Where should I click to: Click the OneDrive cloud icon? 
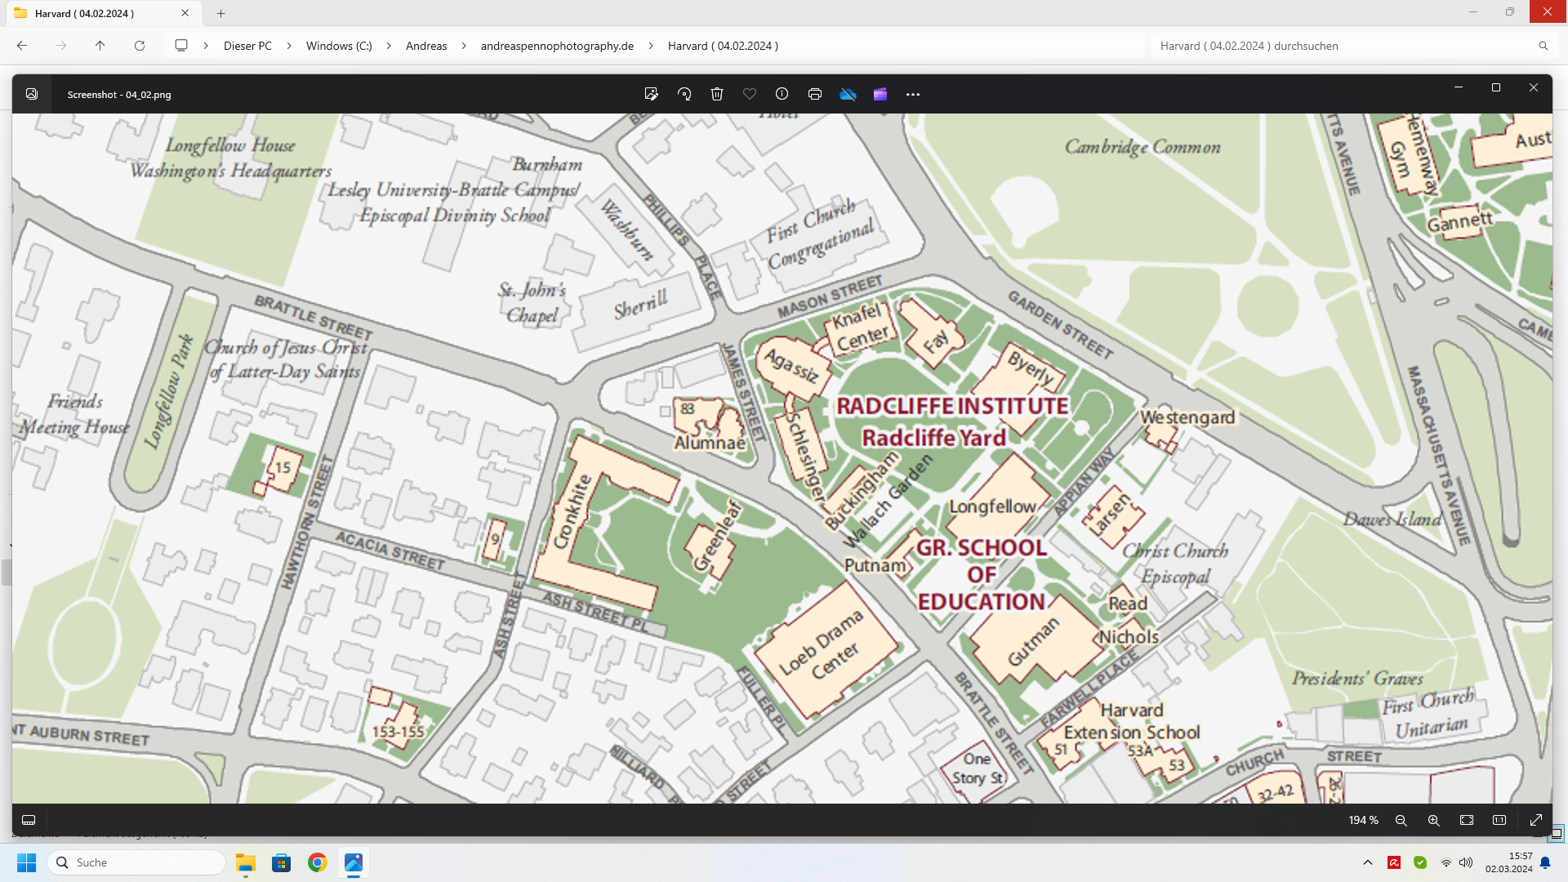pos(848,94)
